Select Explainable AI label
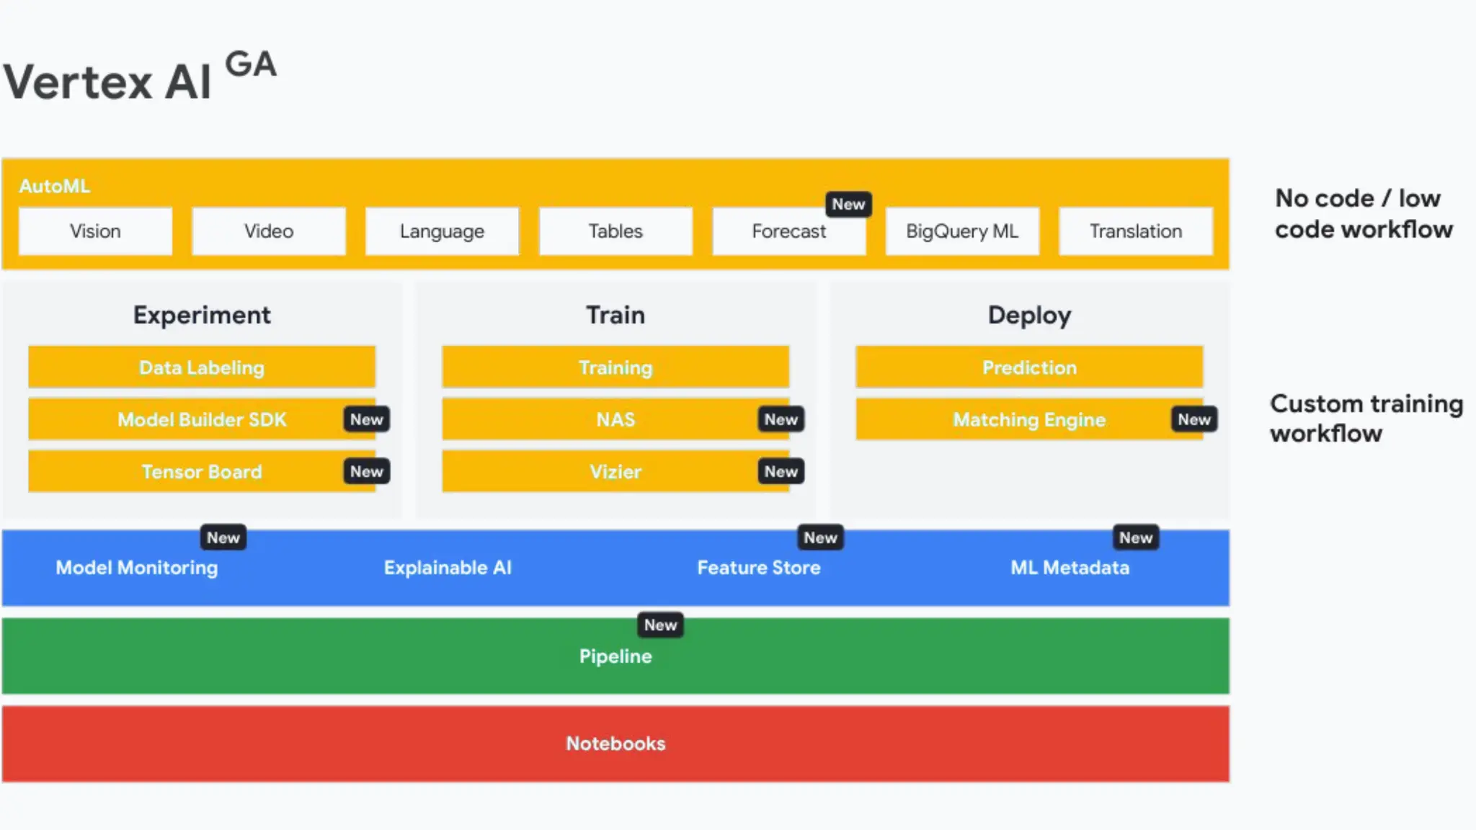The image size is (1476, 830). pos(448,568)
